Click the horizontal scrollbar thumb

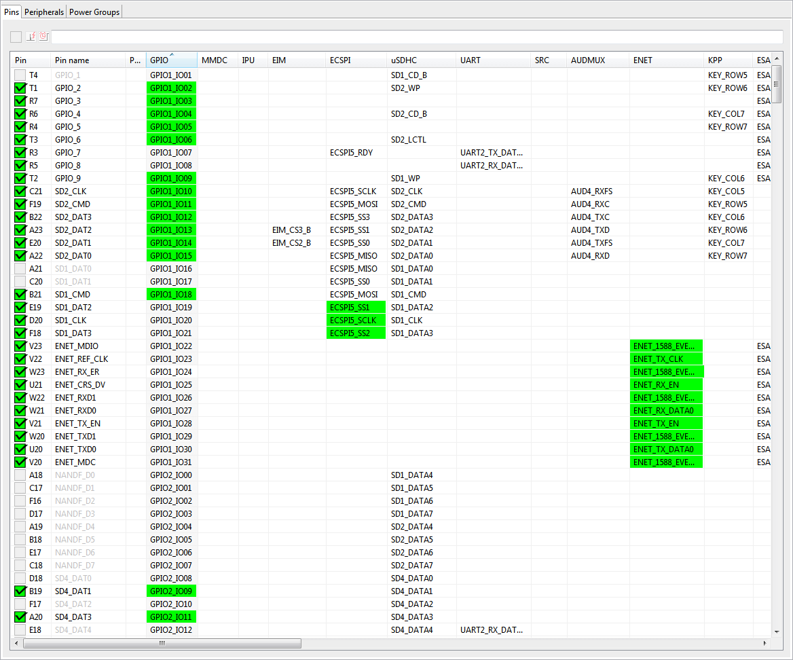point(162,643)
